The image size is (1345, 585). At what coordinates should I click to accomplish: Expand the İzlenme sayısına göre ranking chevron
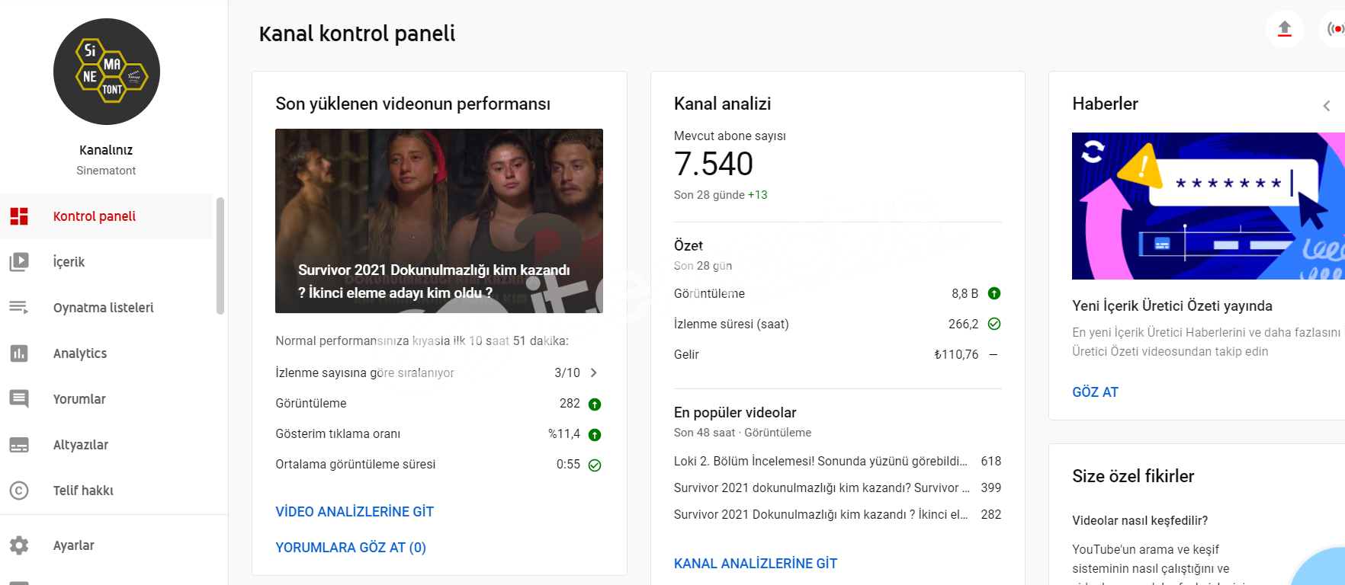(x=594, y=372)
